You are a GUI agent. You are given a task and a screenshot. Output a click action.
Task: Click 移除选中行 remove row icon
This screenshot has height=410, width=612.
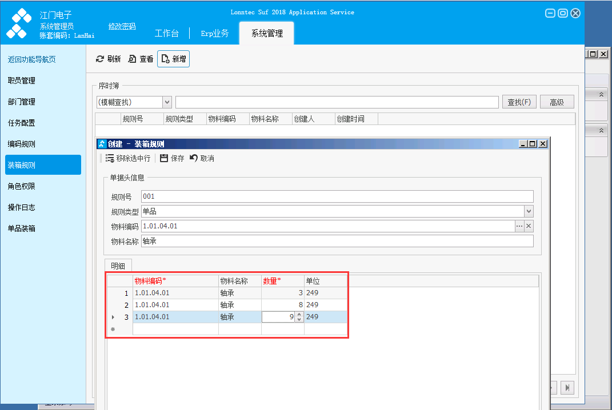(x=110, y=158)
